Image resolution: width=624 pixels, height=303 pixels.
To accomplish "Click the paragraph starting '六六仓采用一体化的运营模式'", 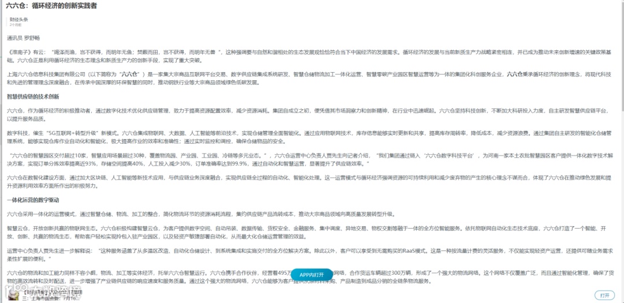I will (x=201, y=214).
